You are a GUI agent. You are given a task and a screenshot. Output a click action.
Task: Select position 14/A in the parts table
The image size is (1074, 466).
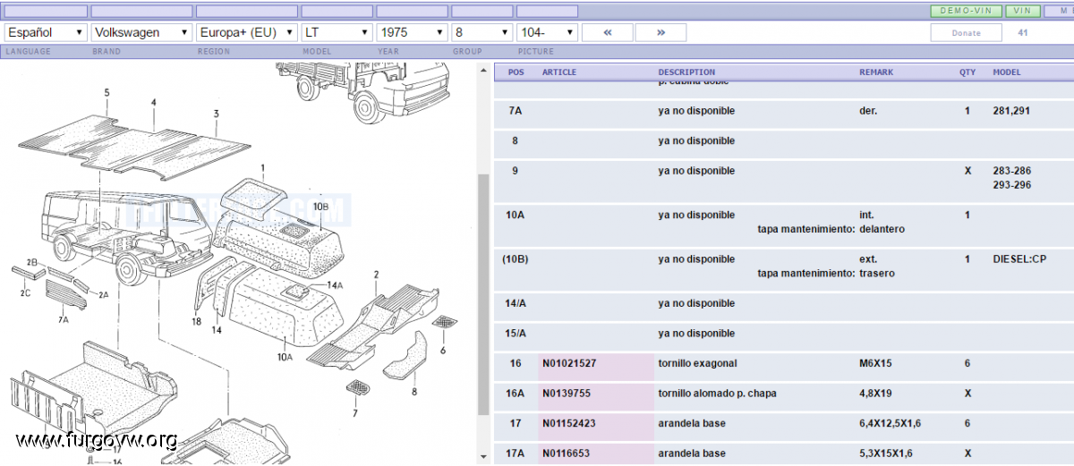click(x=516, y=303)
